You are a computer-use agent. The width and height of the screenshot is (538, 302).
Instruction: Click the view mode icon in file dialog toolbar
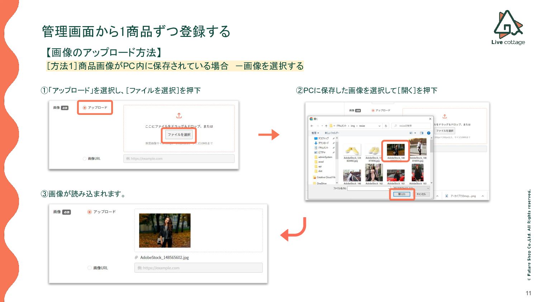click(411, 133)
